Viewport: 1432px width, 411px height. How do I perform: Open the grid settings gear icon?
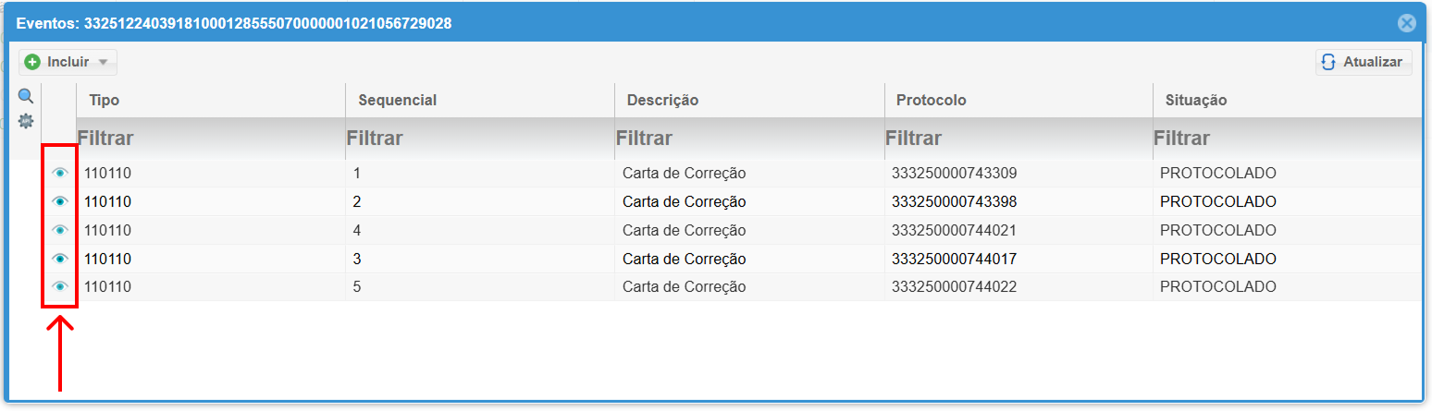[26, 121]
